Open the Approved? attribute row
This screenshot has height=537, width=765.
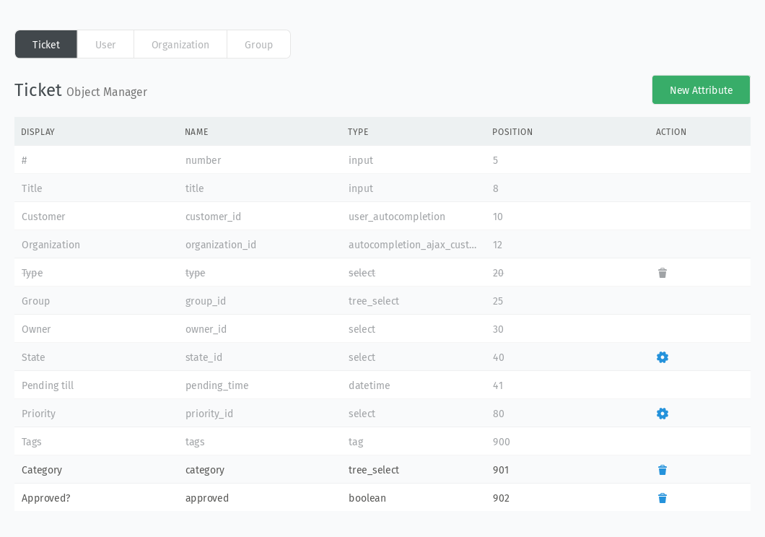(x=382, y=498)
